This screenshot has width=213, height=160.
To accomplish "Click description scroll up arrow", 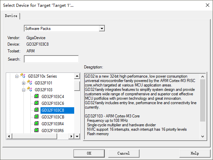I will point(202,77).
